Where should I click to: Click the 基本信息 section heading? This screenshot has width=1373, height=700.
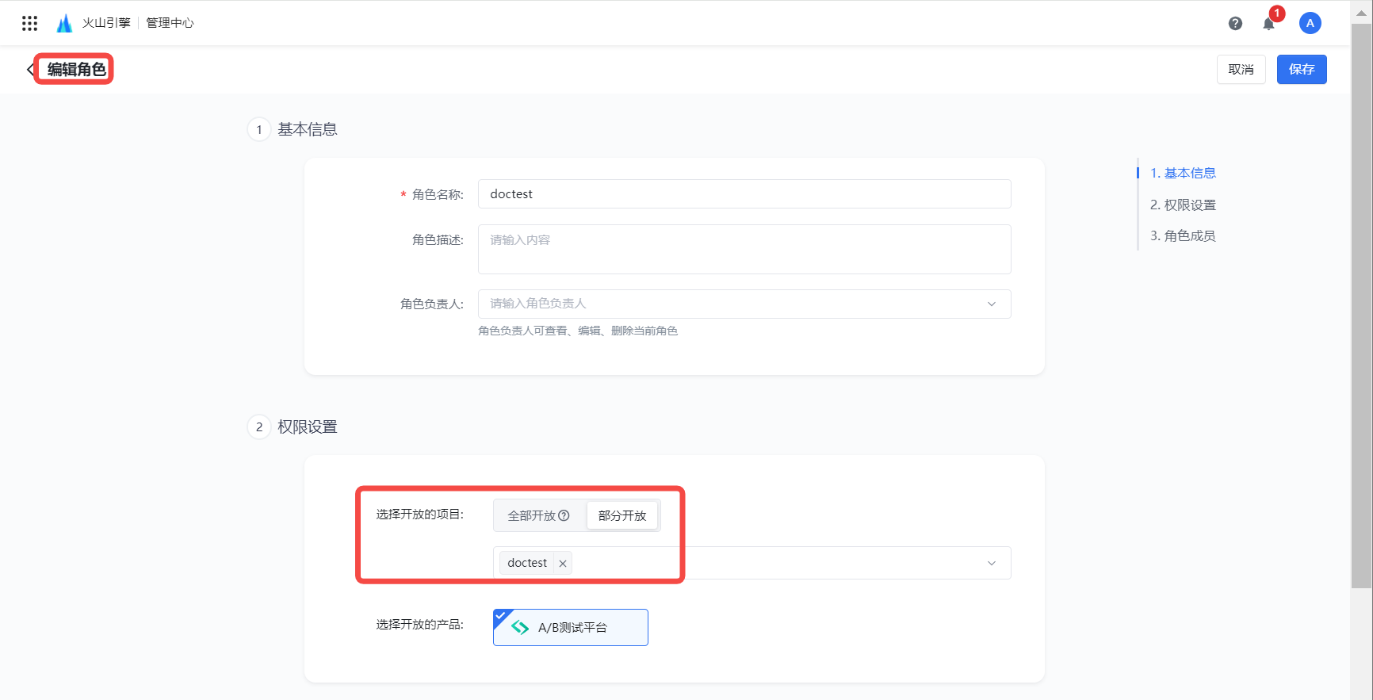pos(308,129)
